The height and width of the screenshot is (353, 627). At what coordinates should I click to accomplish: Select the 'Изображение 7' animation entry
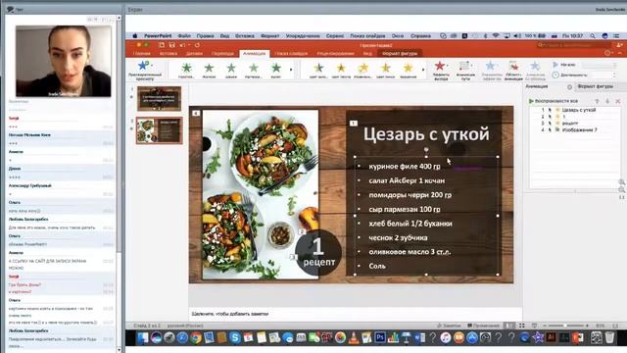579,130
